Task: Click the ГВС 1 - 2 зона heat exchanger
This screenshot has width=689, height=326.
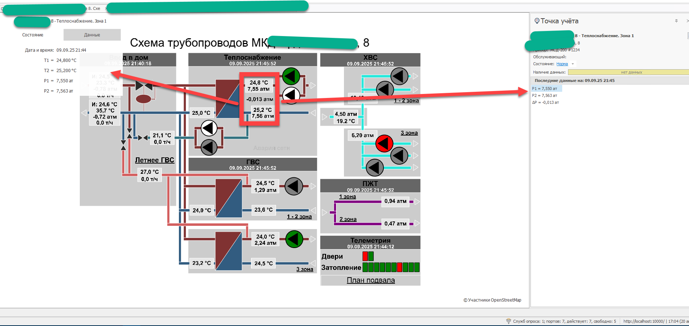Action: (228, 198)
